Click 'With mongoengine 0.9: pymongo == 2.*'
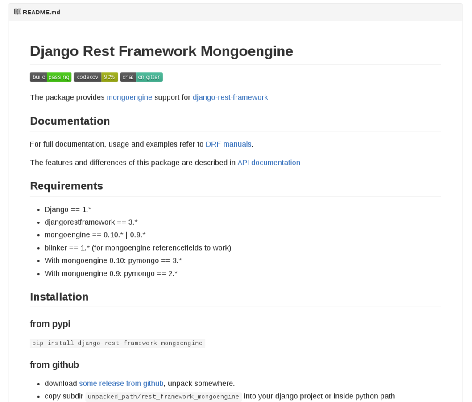472x402 pixels. tap(111, 273)
